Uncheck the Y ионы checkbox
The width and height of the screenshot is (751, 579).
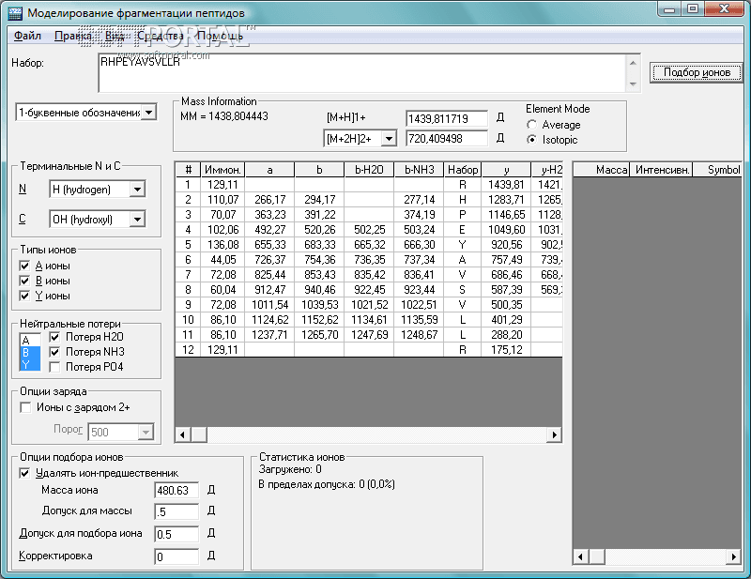(25, 296)
